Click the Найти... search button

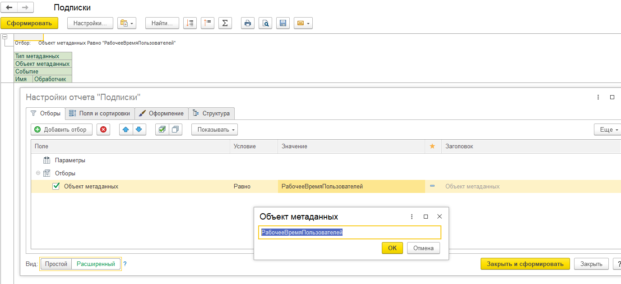tap(162, 23)
